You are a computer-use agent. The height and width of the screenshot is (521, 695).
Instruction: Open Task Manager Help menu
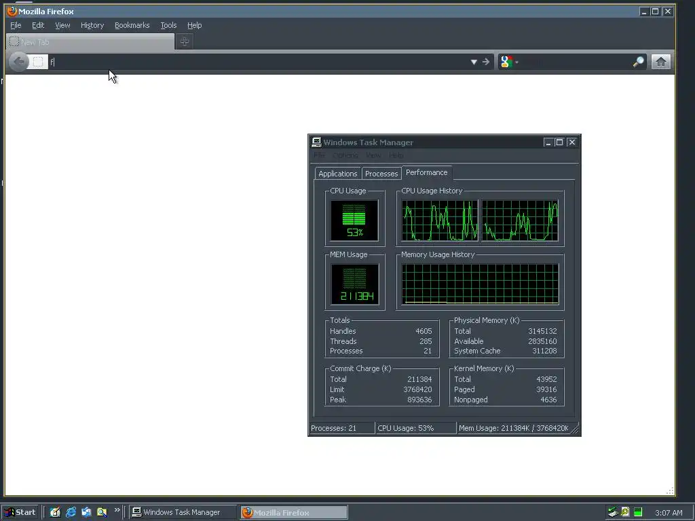396,155
